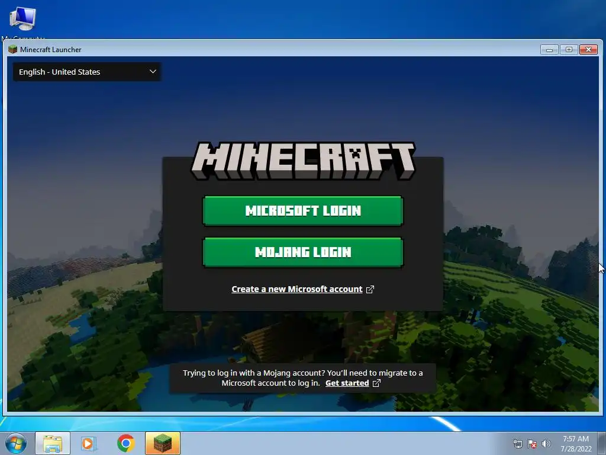Click the Microsoft Login button
This screenshot has width=606, height=455.
tap(302, 211)
